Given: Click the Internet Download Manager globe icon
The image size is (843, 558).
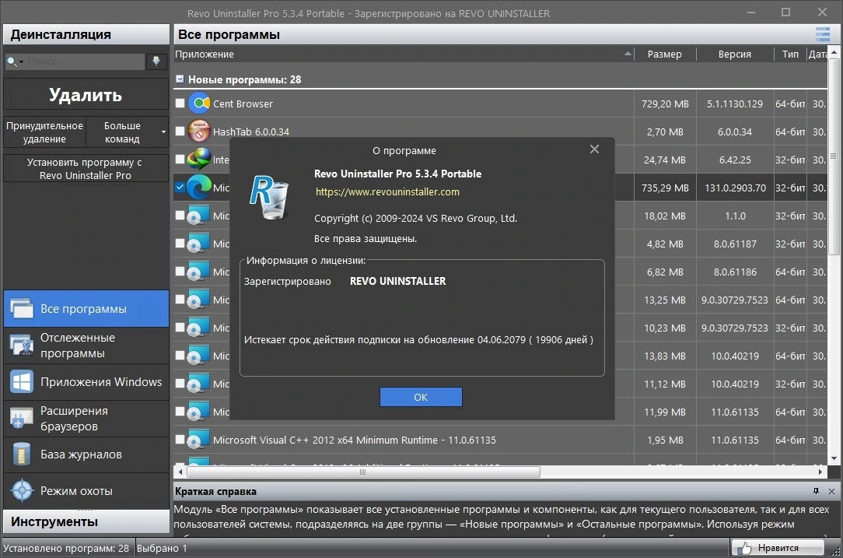Looking at the screenshot, I should (x=199, y=160).
